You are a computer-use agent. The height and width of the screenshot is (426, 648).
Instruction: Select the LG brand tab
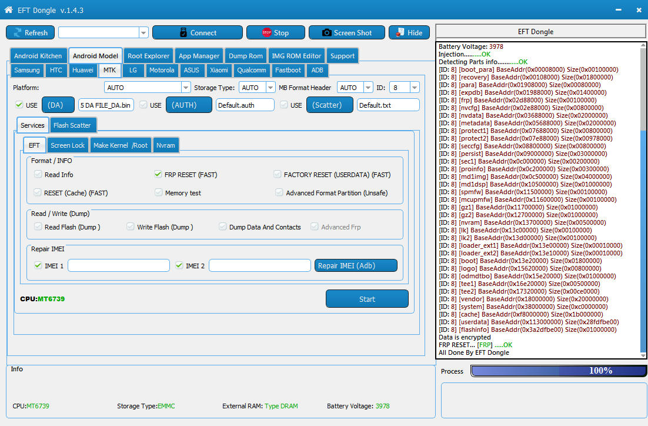[x=133, y=70]
